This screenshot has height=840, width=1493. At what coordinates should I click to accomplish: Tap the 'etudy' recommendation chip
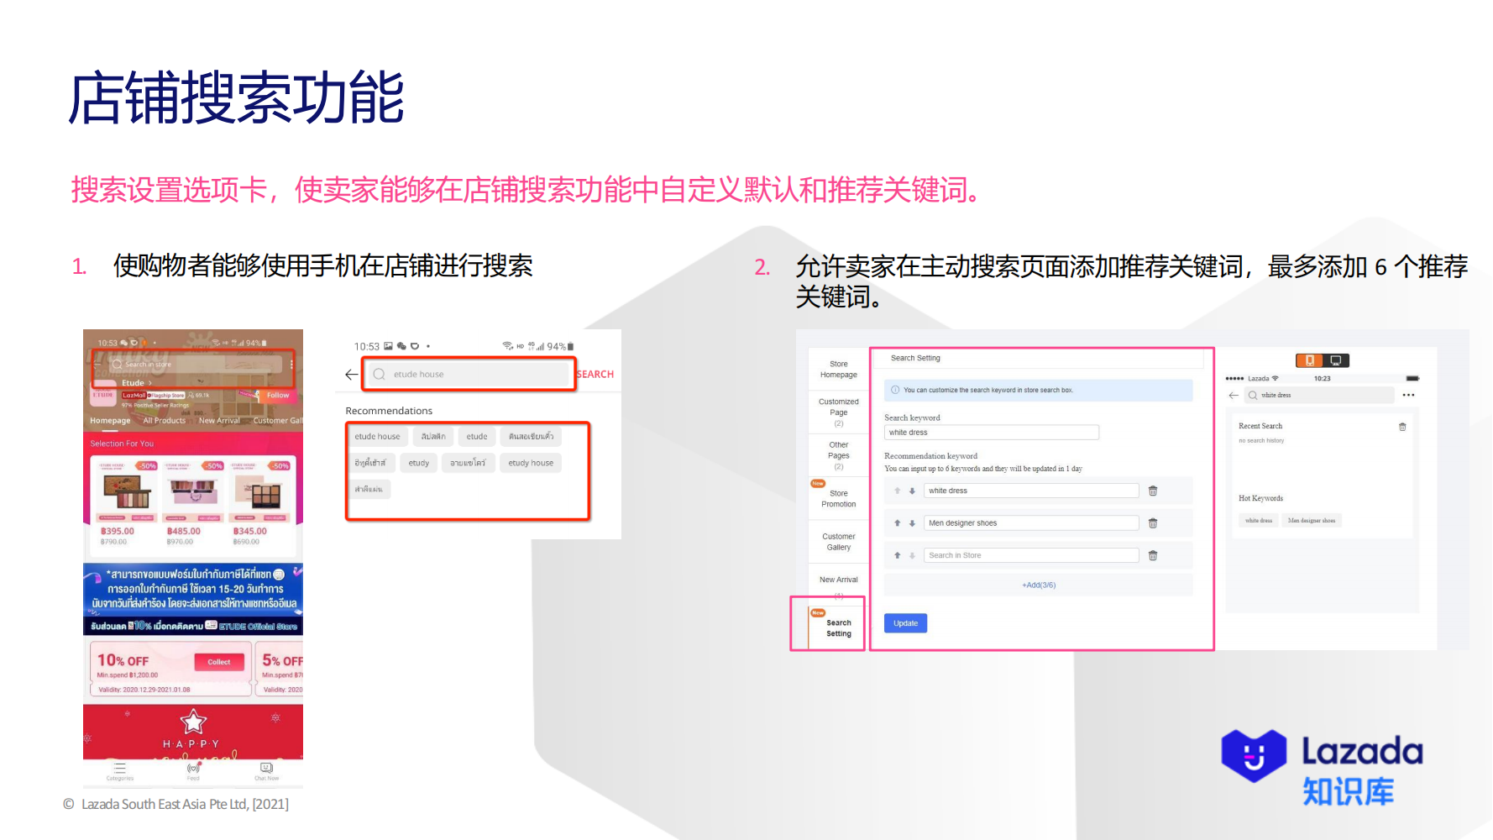point(418,463)
